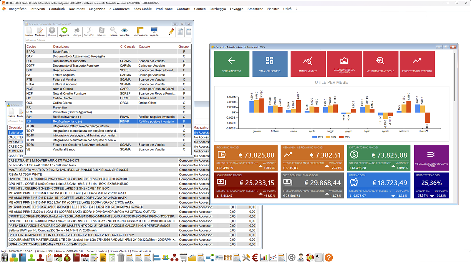Screen dimensions: 471x262
Task: Open the Magazzino menu
Action: (97, 9)
